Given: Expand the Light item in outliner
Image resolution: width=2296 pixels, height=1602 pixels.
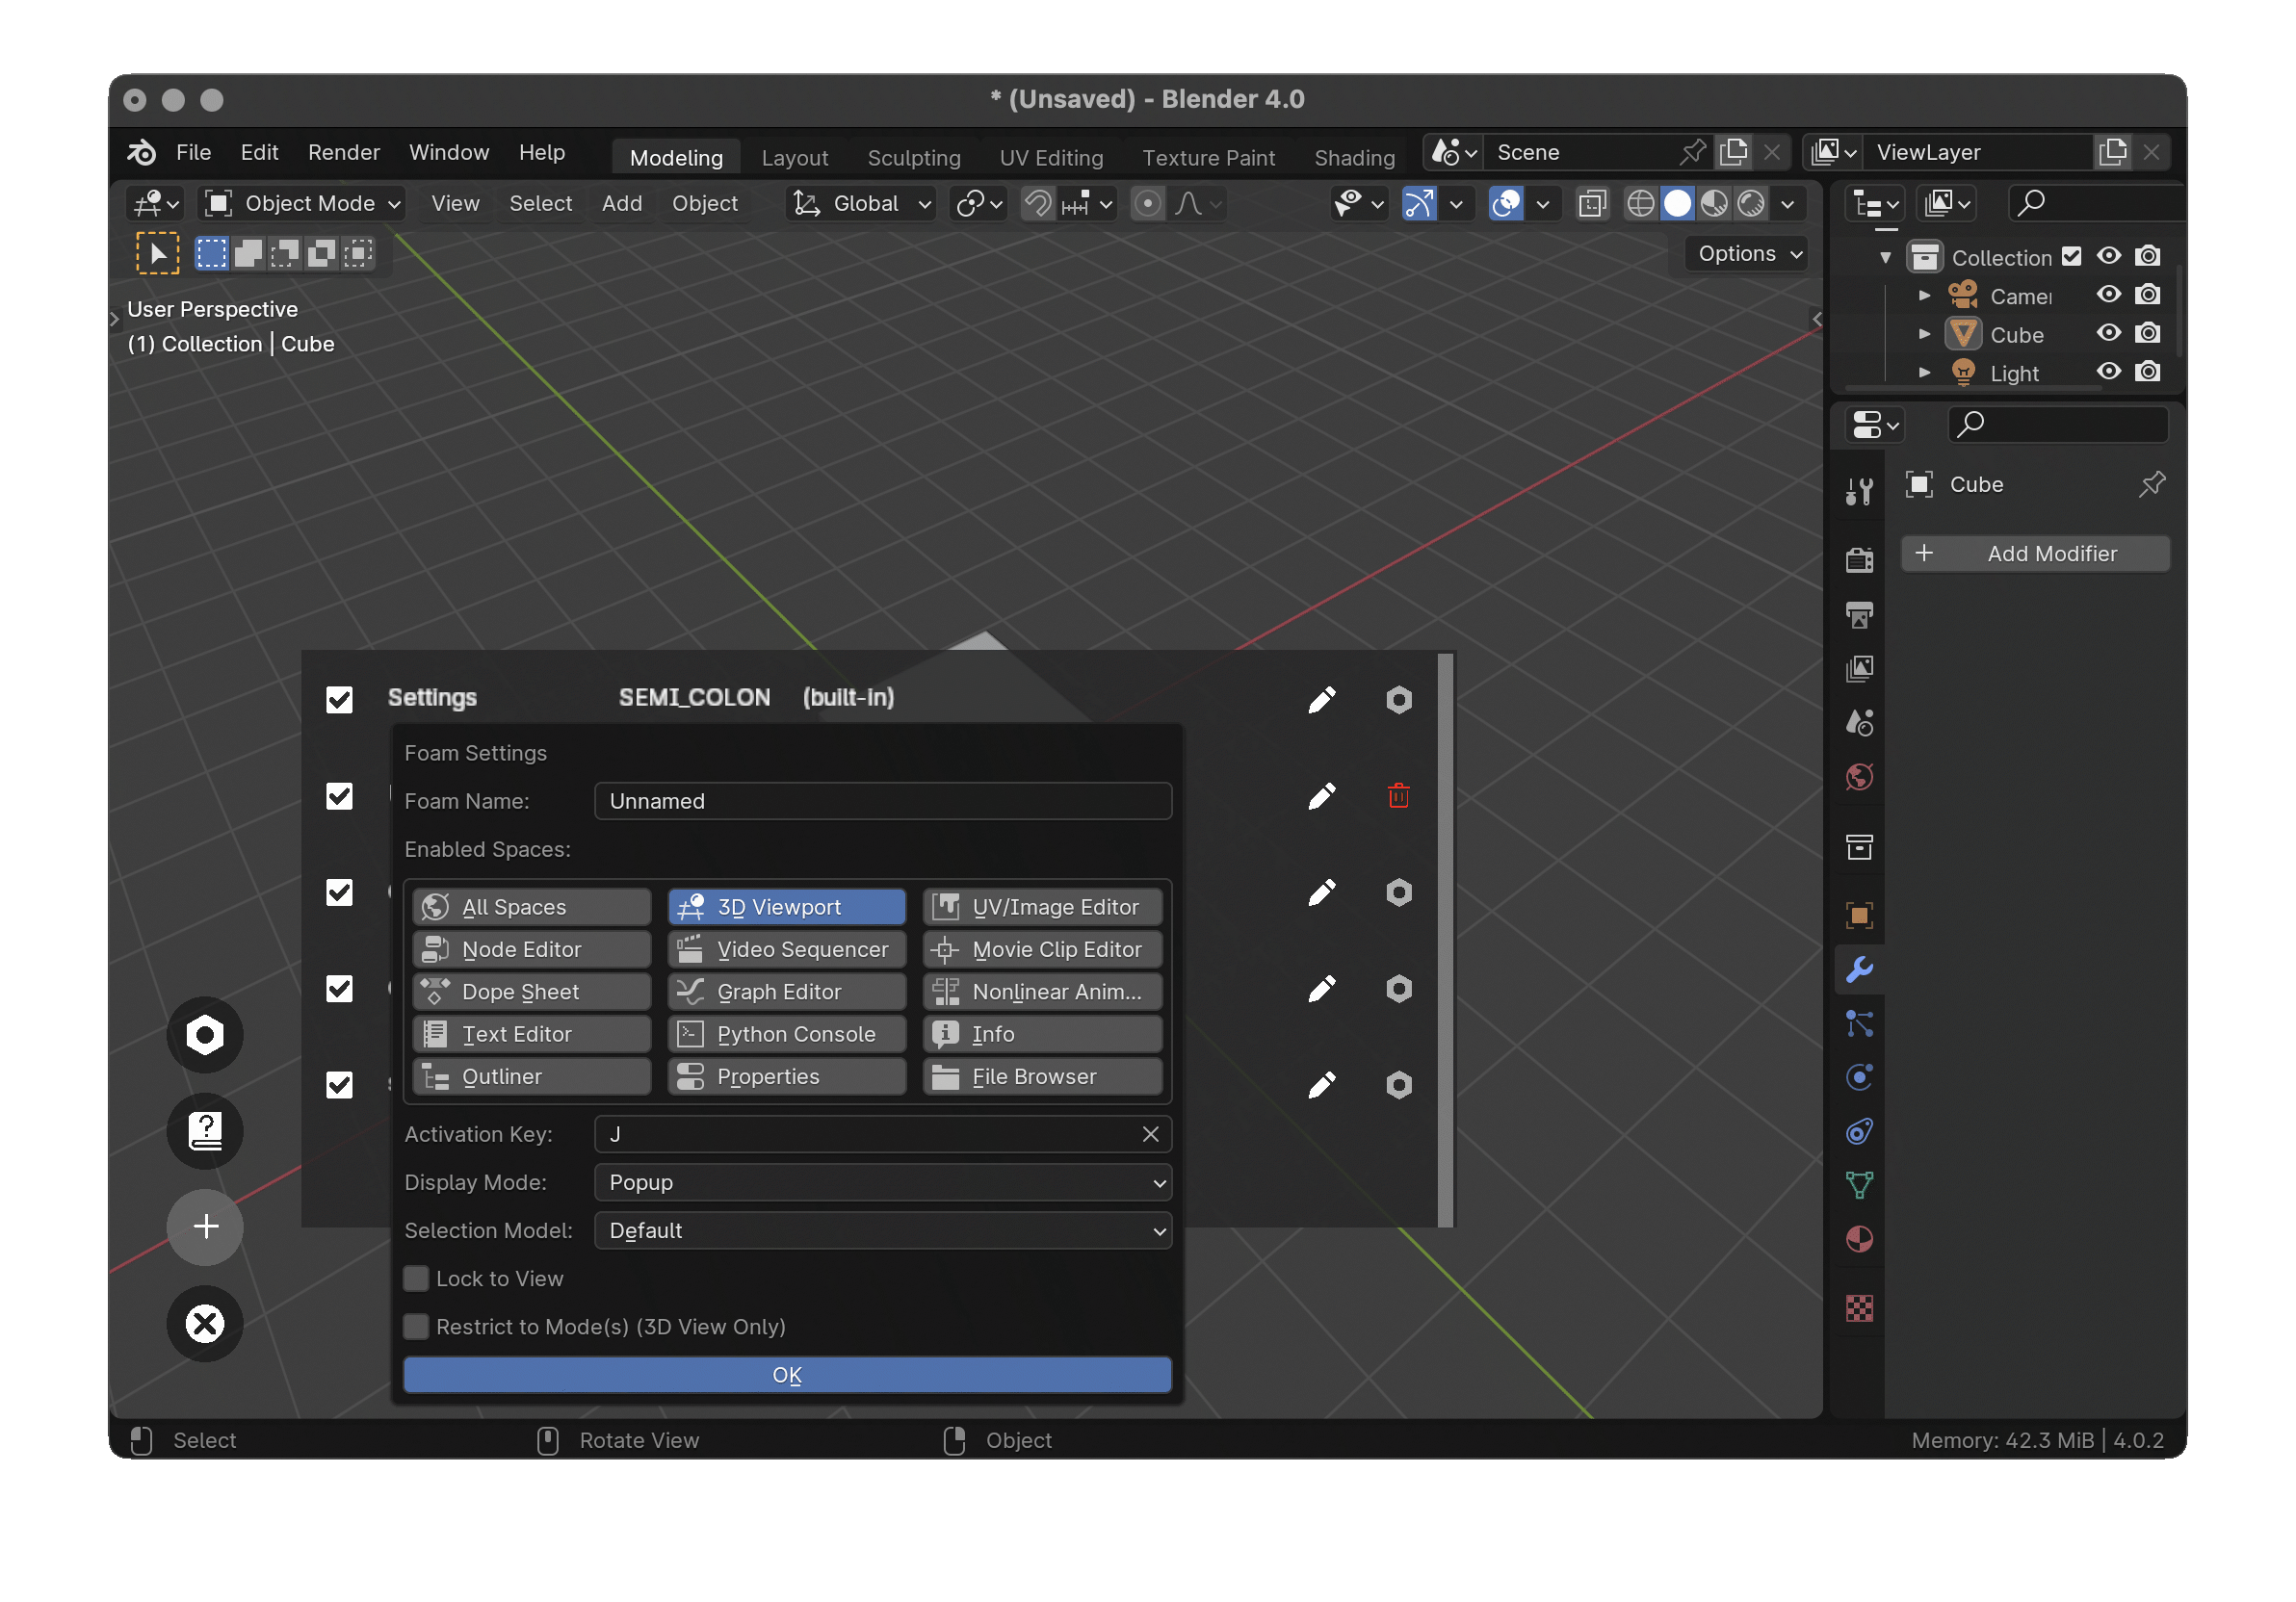Looking at the screenshot, I should pos(1923,373).
